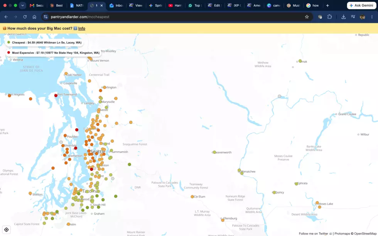Bookmark this page with the star icon

pos(307,17)
